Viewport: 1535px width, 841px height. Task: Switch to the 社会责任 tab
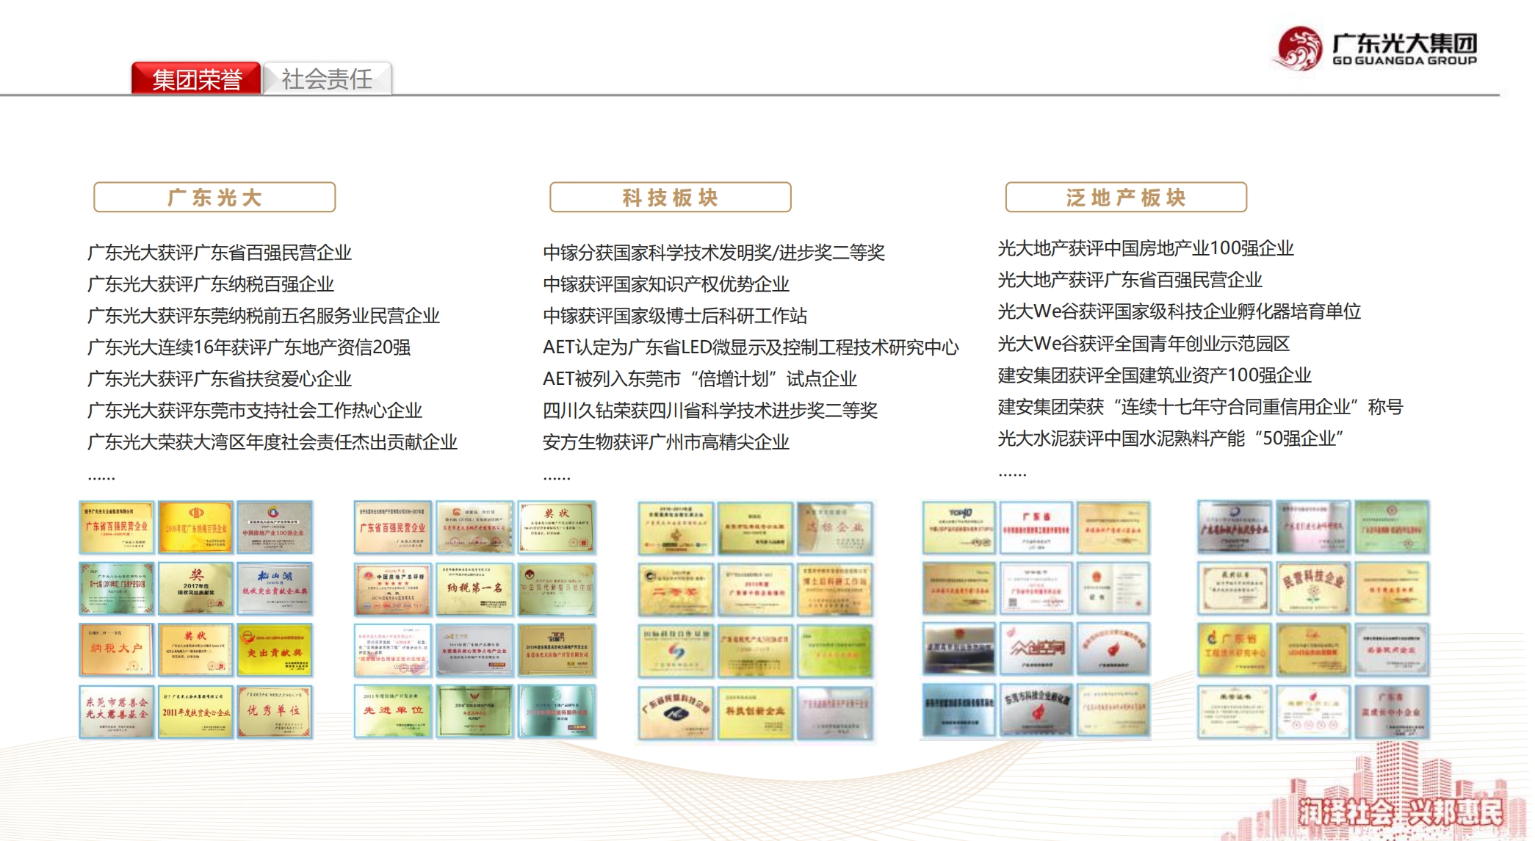click(x=327, y=79)
